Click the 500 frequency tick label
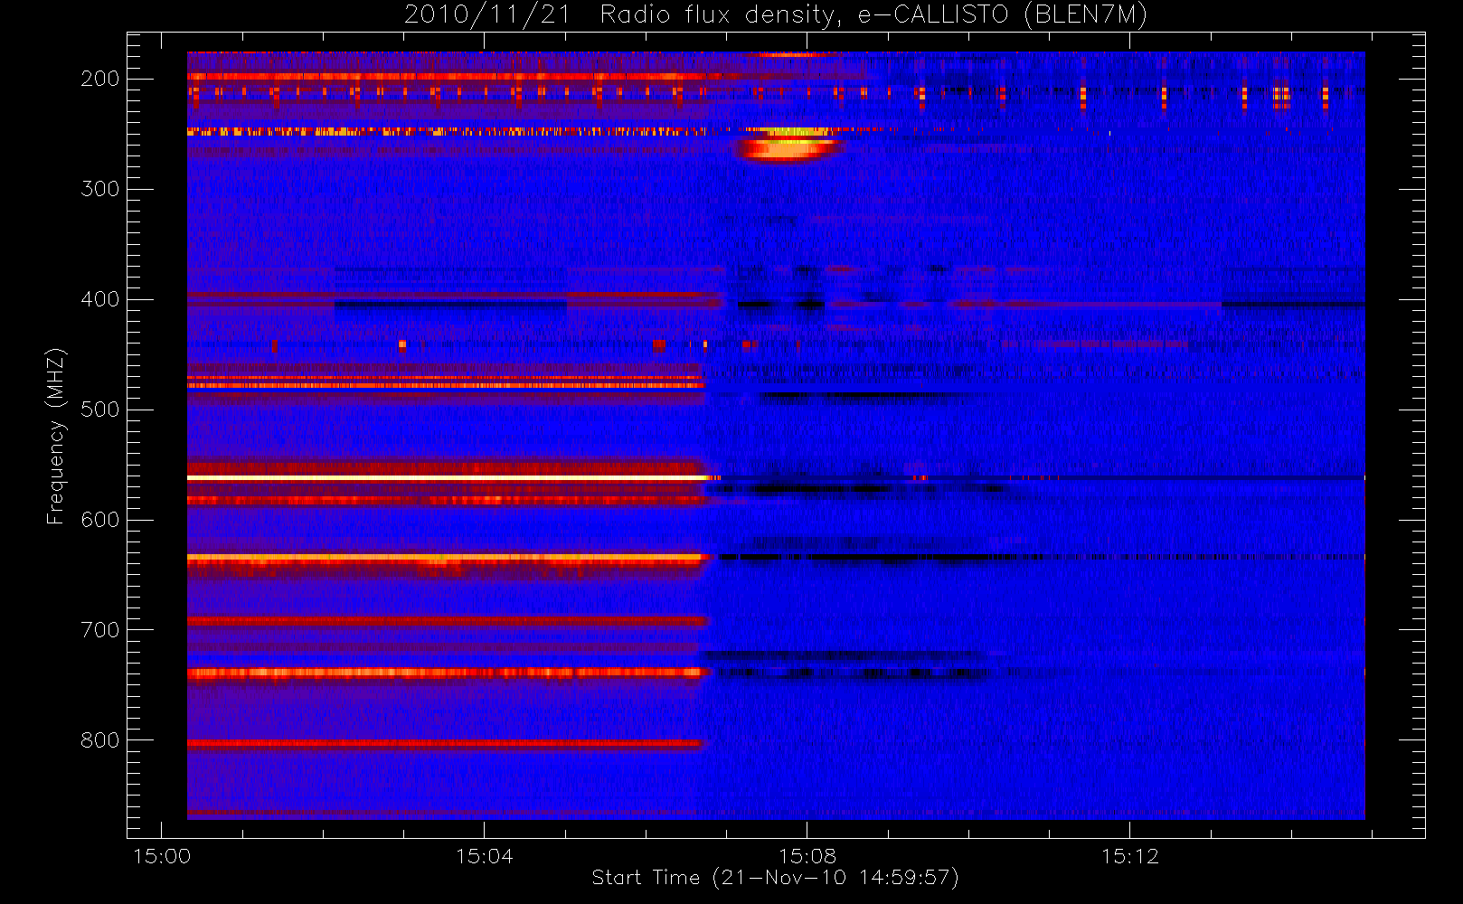This screenshot has height=904, width=1463. tap(100, 410)
